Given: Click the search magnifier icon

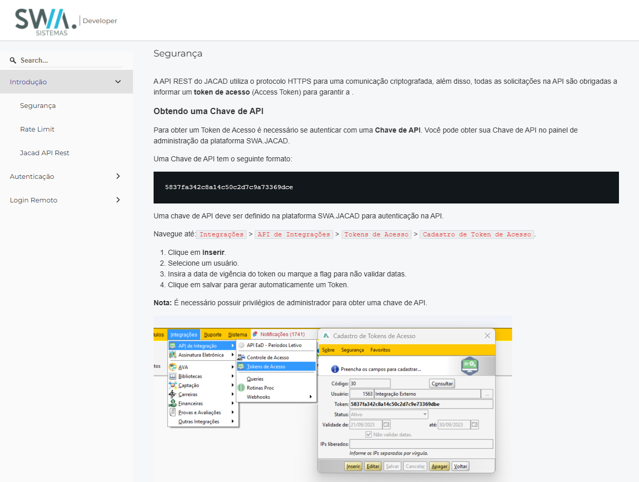Looking at the screenshot, I should tap(13, 61).
